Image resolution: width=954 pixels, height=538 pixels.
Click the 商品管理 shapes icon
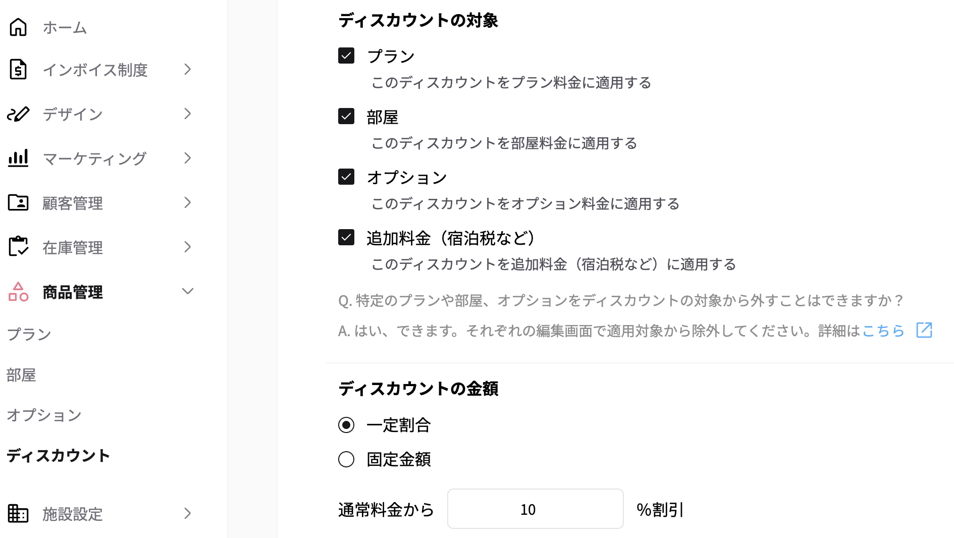tap(18, 291)
